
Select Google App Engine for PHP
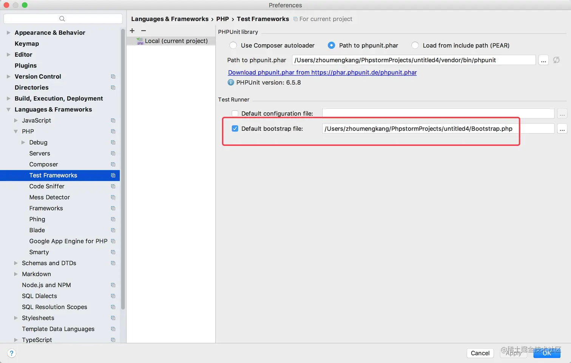tap(68, 241)
